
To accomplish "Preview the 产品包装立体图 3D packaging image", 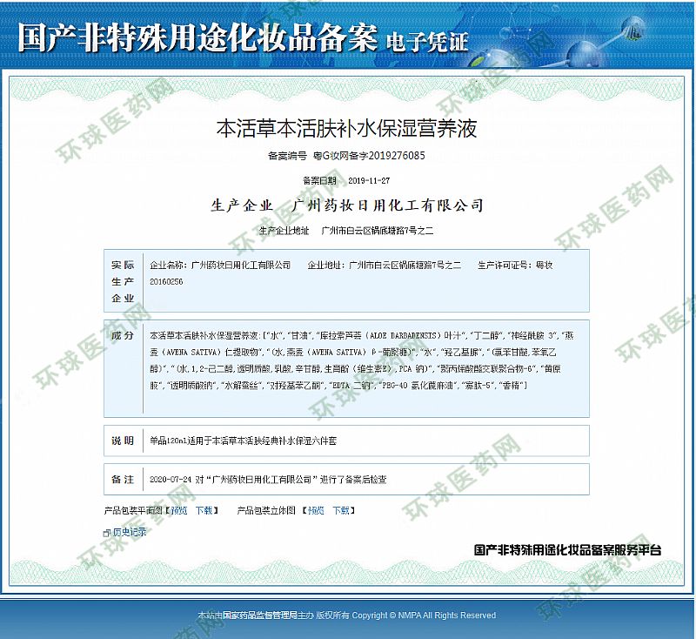I will coord(315,510).
